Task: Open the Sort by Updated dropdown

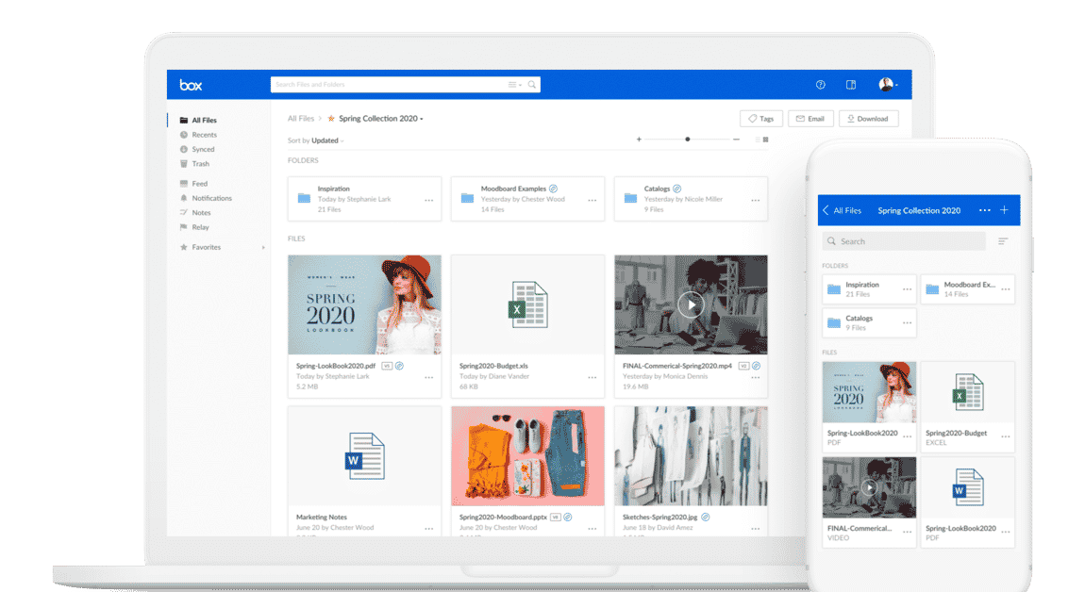Action: [x=315, y=140]
